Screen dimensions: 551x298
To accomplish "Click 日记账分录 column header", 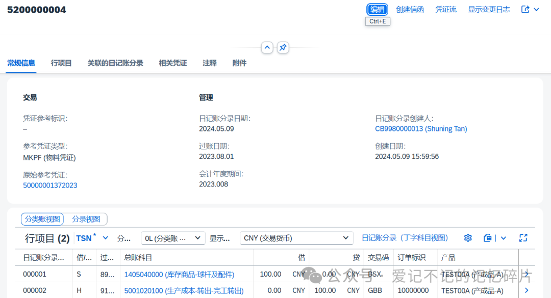I will pos(43,258).
